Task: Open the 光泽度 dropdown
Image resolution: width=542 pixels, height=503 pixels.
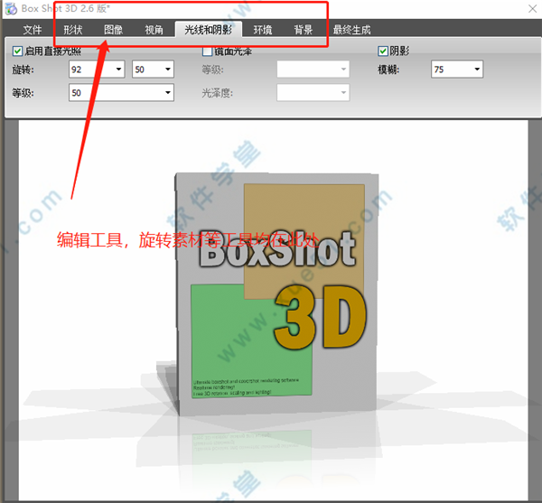Action: tap(313, 92)
